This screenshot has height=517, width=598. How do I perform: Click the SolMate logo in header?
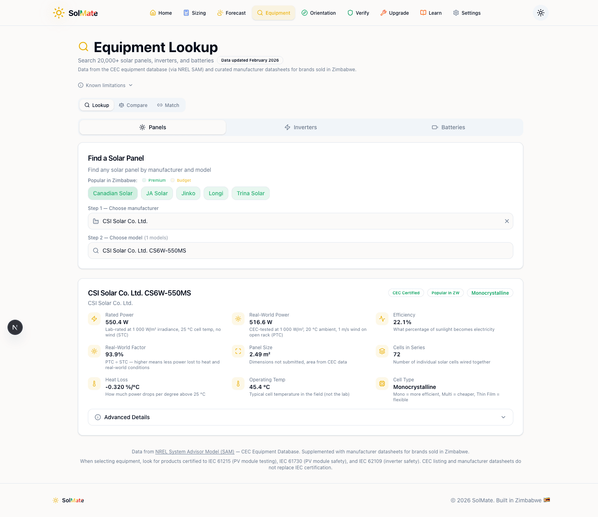[76, 13]
